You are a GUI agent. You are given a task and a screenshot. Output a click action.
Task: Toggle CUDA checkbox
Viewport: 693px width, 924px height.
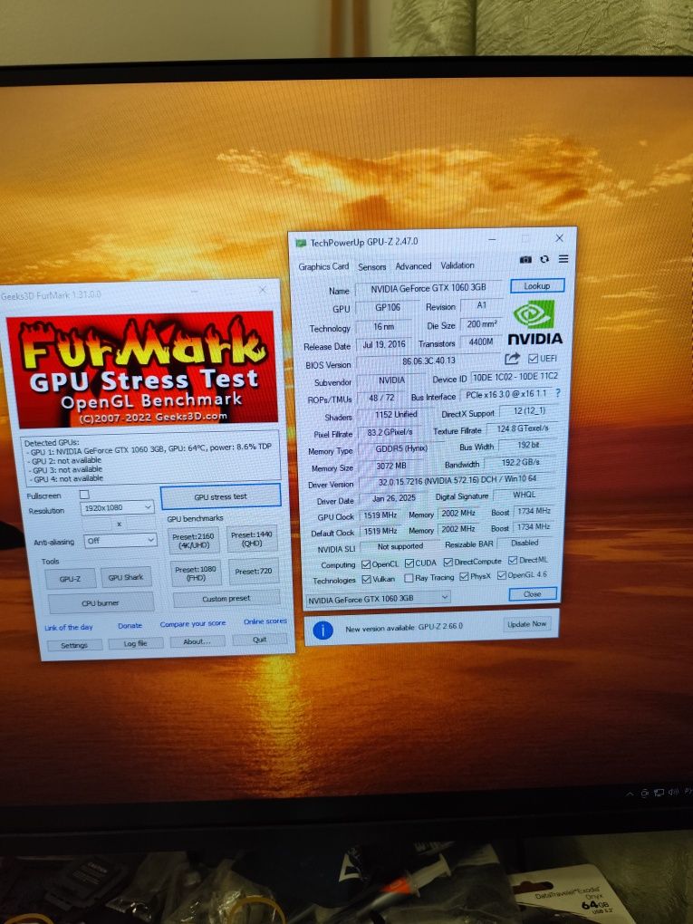coord(409,563)
